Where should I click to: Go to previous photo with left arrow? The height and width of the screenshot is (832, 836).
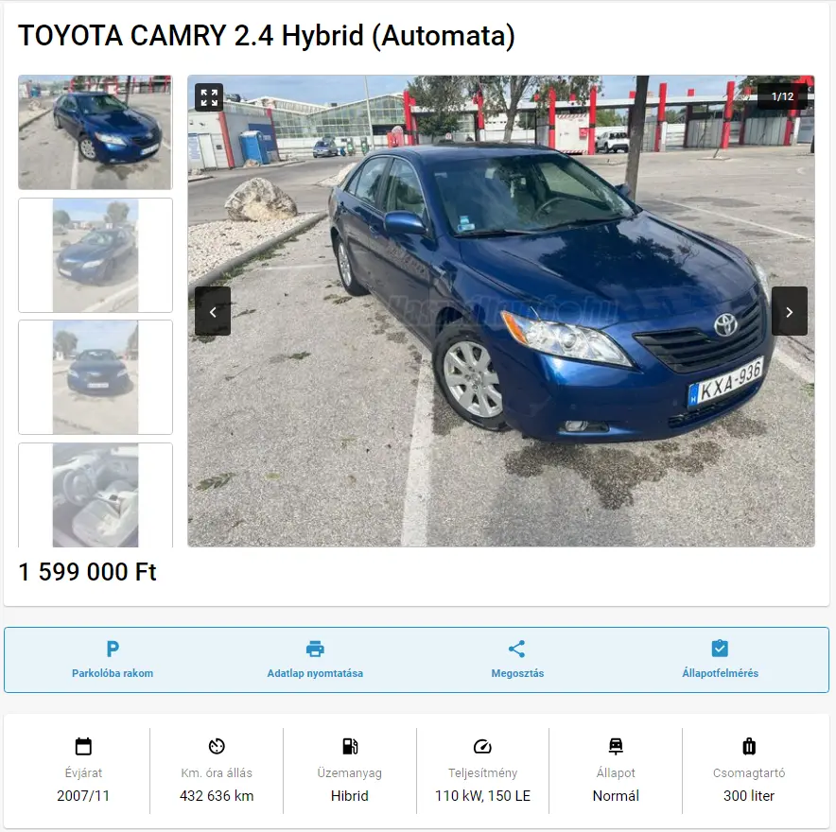click(213, 311)
